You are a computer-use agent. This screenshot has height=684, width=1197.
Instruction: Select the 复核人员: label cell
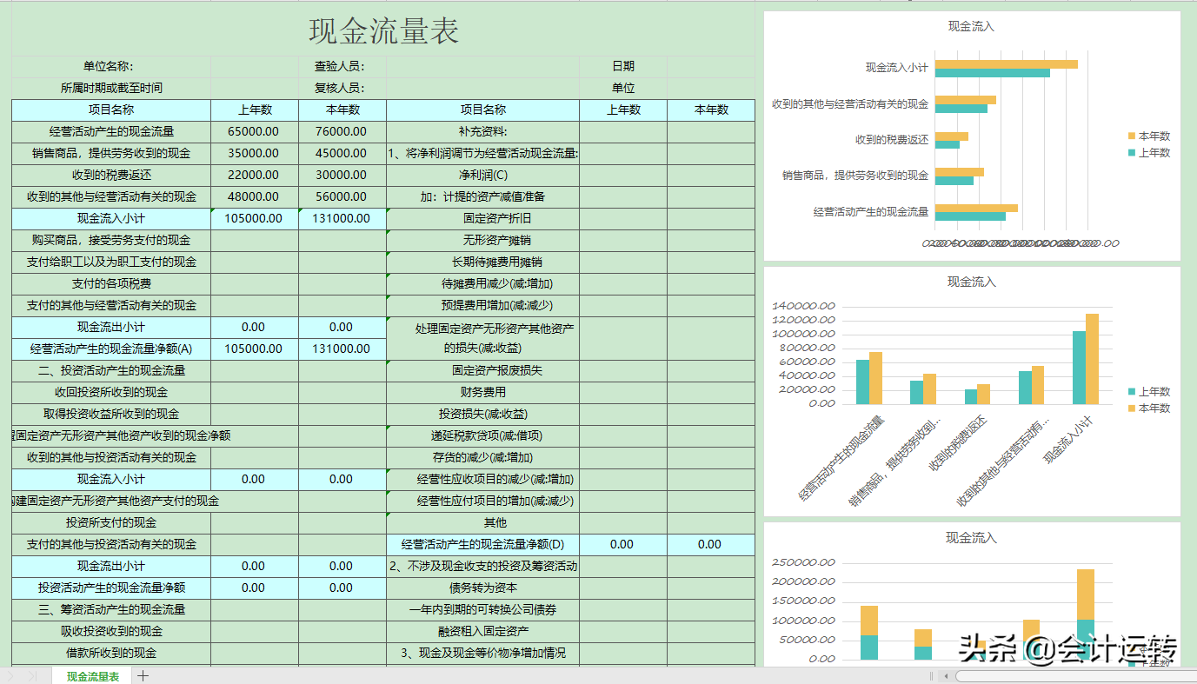tap(342, 88)
